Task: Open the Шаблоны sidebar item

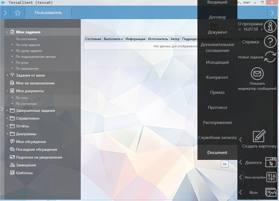Action: (24, 173)
